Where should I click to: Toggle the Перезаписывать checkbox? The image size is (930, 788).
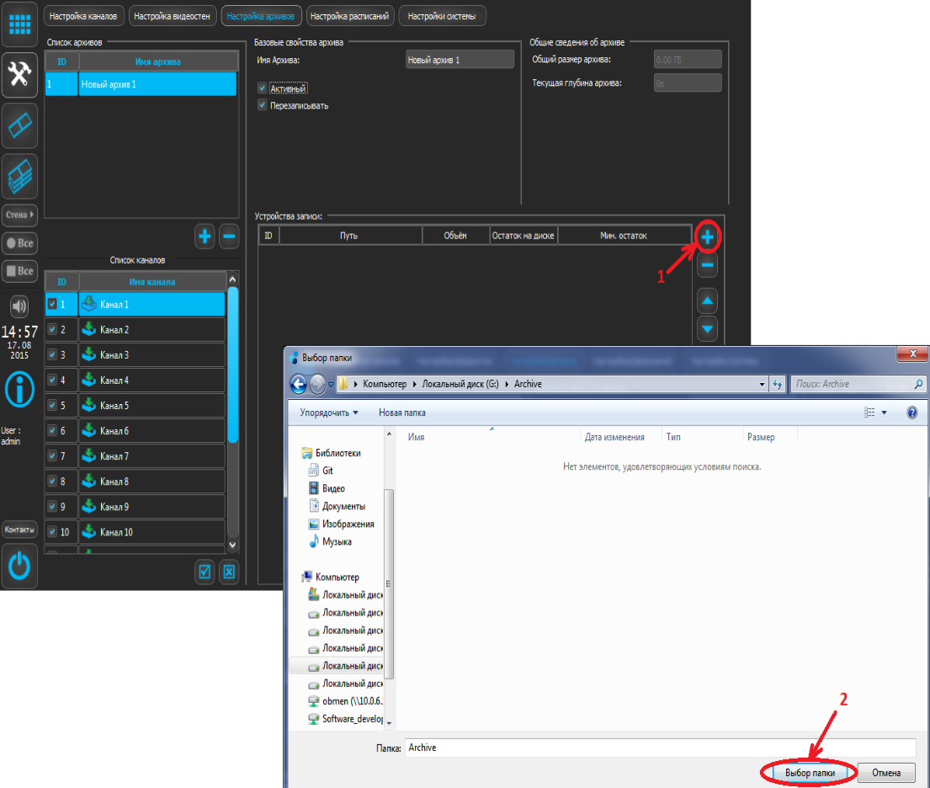[263, 105]
